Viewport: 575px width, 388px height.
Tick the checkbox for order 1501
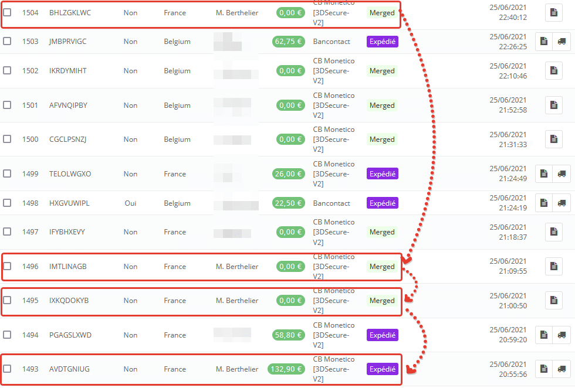coord(7,105)
